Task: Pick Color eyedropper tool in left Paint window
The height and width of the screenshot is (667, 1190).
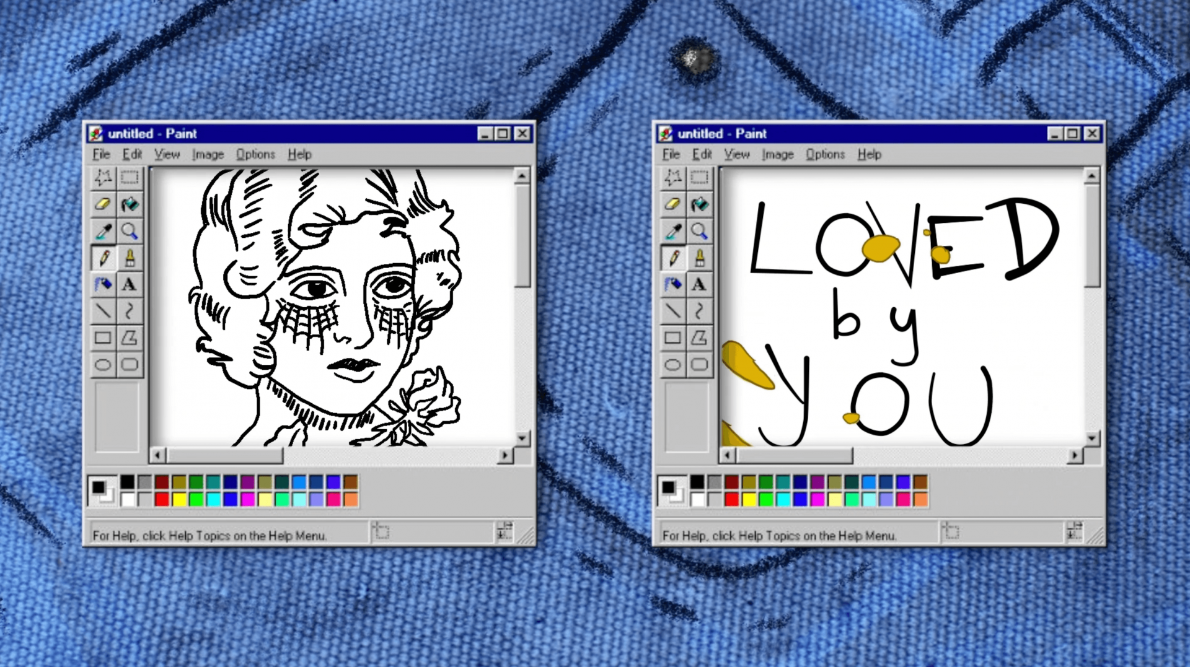Action: [103, 232]
